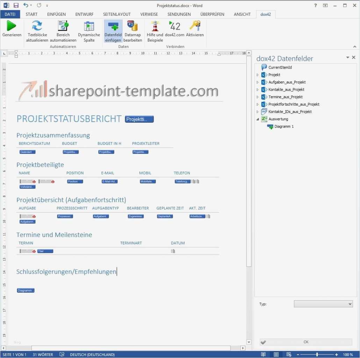Expand Aufgaben_aus_Projekt node

[x=257, y=82]
